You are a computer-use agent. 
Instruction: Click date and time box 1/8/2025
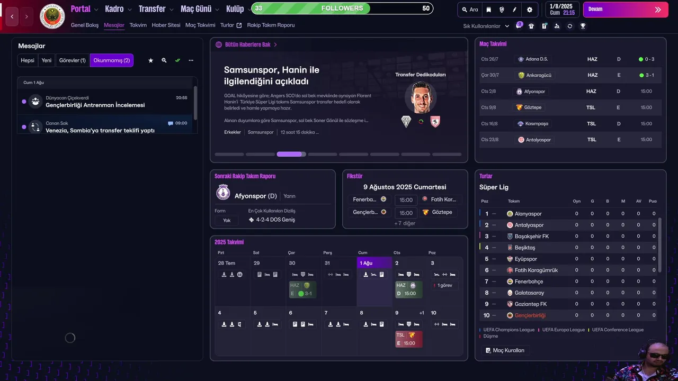(x=561, y=10)
